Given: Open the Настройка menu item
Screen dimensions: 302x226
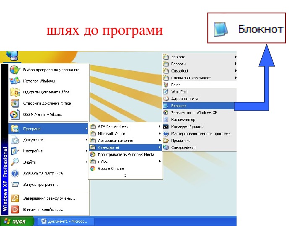Looking at the screenshot, I should pos(48,151).
